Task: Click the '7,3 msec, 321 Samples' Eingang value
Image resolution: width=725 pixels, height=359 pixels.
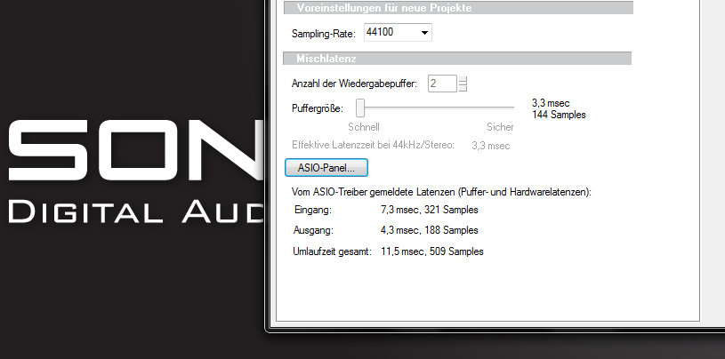Action: click(430, 210)
